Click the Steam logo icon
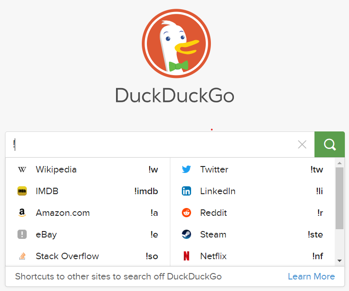This screenshot has width=349, height=291. (x=186, y=234)
